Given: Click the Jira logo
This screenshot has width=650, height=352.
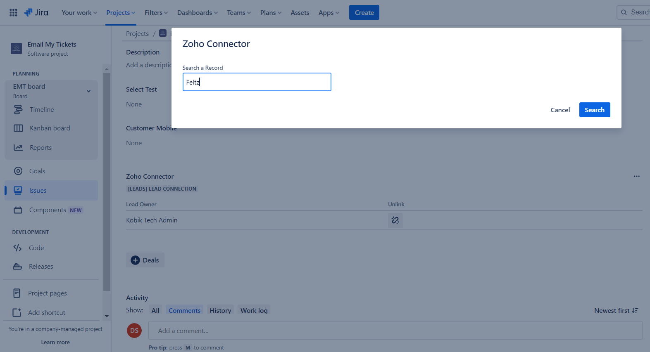Looking at the screenshot, I should point(36,12).
